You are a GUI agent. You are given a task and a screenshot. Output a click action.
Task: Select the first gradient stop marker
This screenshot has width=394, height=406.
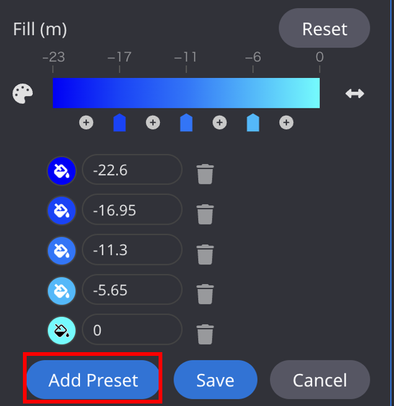pyautogui.click(x=120, y=123)
